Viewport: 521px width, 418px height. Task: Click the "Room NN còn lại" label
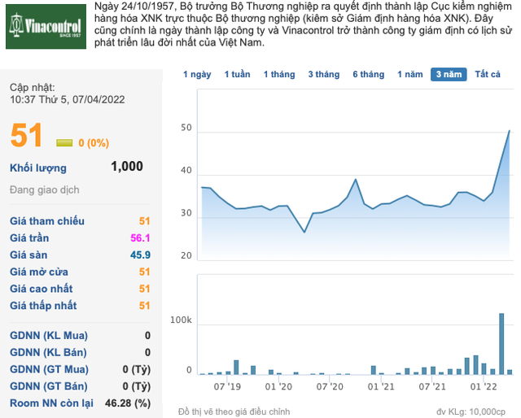click(51, 403)
